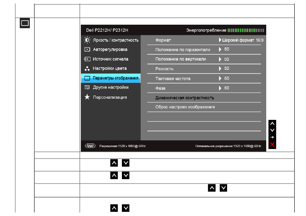Click the Разрешение:1920 x 1080@ 60Hz text
The height and width of the screenshot is (216, 306).
pos(122,146)
